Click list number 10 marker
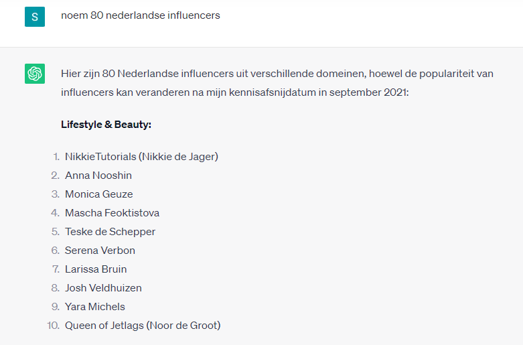The width and height of the screenshot is (523, 345). point(54,326)
